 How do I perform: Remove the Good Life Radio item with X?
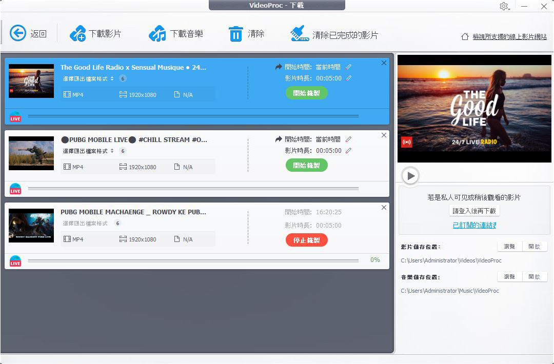tap(384, 63)
